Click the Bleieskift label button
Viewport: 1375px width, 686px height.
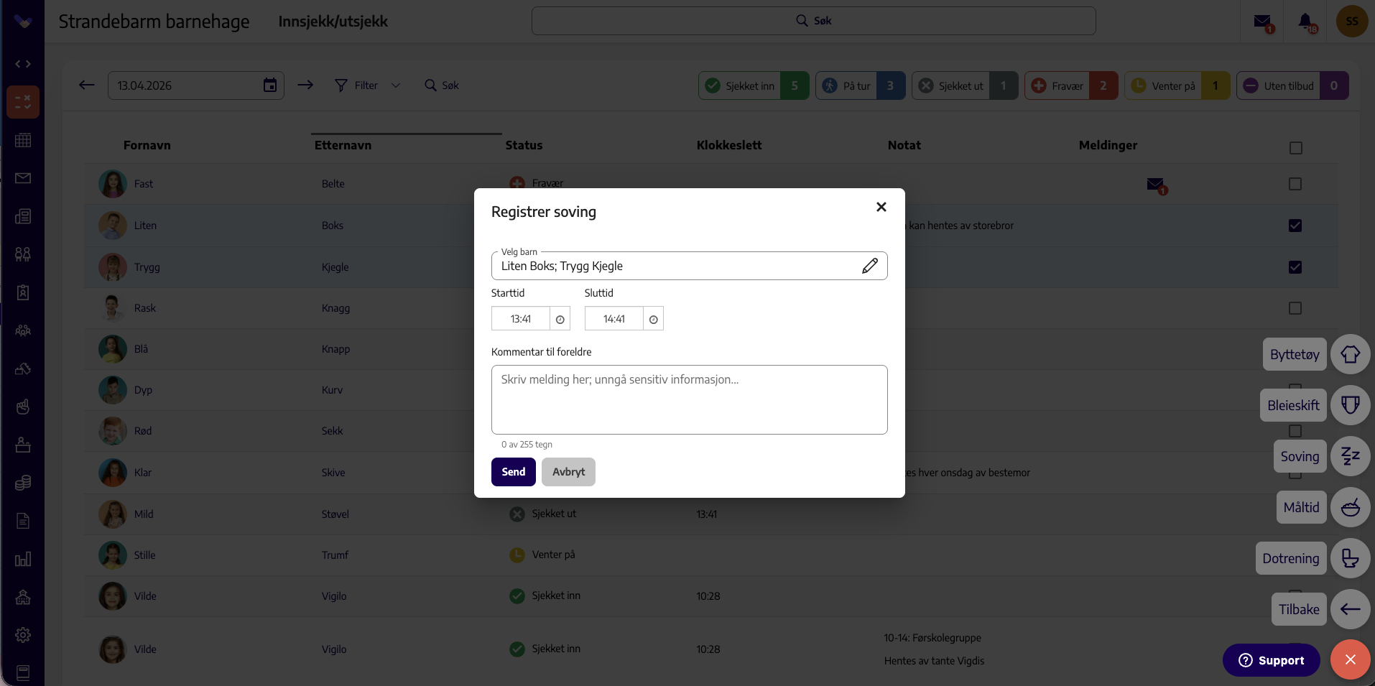(x=1293, y=405)
